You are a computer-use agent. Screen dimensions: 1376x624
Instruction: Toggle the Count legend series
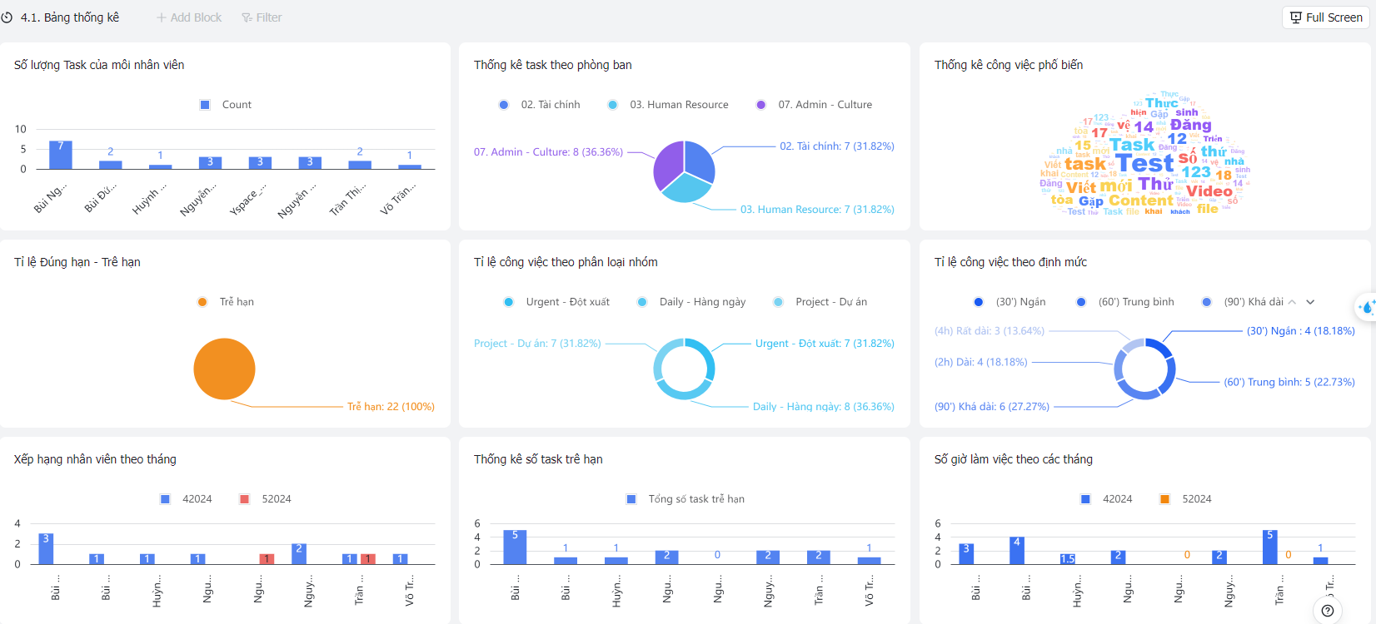[226, 105]
